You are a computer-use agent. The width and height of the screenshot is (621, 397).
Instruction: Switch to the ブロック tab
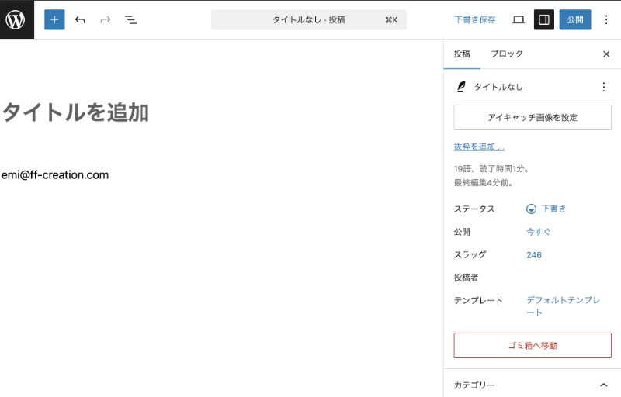point(507,54)
